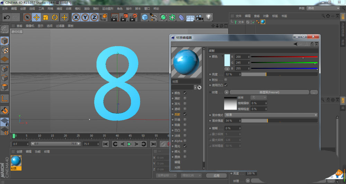Open the viewport 过滤器 menu
The image size is (346, 184).
point(60,26)
